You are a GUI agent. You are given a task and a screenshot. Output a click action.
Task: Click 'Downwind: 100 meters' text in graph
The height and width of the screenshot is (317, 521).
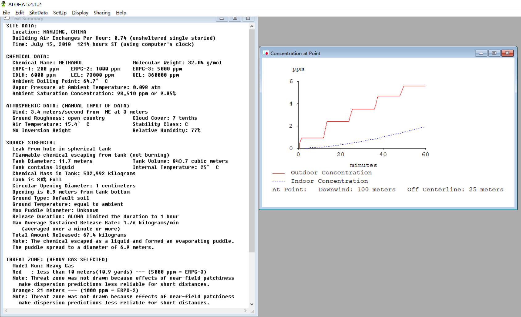coord(357,190)
